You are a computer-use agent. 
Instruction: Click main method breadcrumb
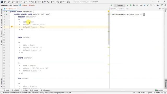(32, 5)
